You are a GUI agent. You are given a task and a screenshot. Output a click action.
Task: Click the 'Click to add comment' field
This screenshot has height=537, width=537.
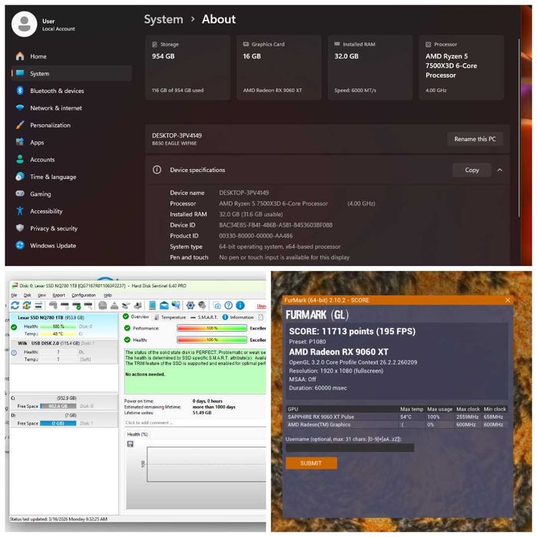click(195, 423)
